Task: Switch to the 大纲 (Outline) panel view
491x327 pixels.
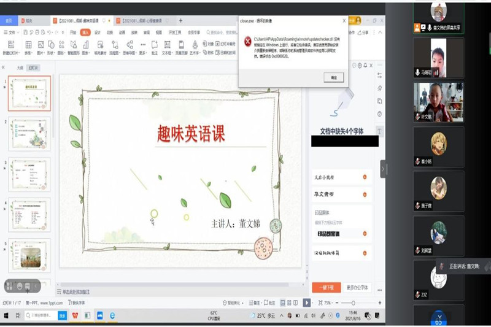Action: [20, 68]
